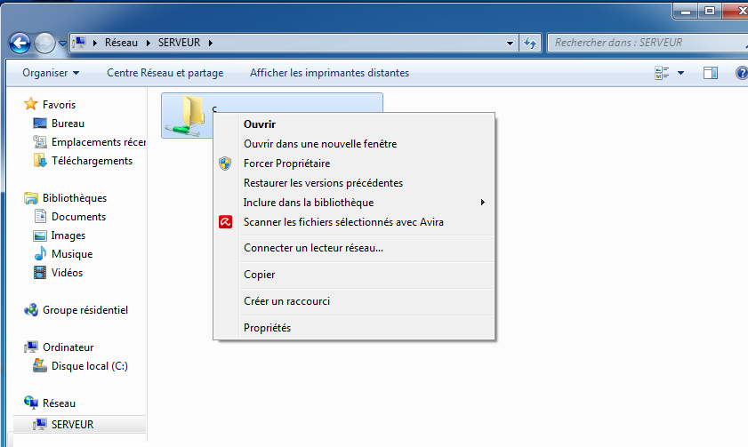Click Forcer Propriétaire menu entry
Viewport: 748px width, 447px height.
286,164
